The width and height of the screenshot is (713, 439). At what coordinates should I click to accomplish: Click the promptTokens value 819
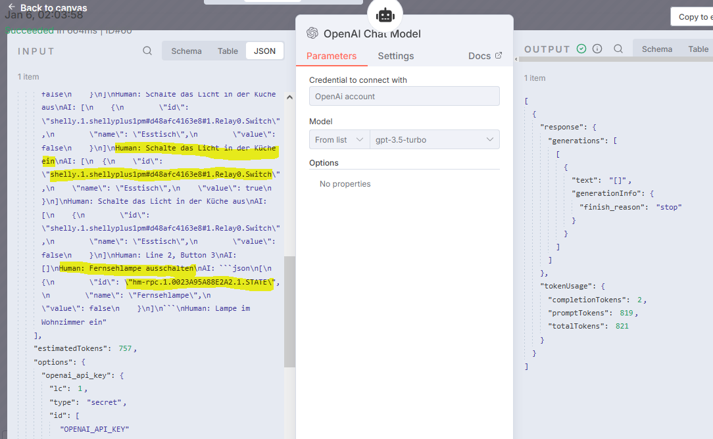(626, 313)
